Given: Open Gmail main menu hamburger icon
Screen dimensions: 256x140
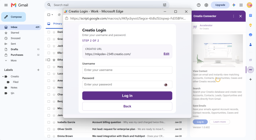Looking at the screenshot, I should (6, 5).
